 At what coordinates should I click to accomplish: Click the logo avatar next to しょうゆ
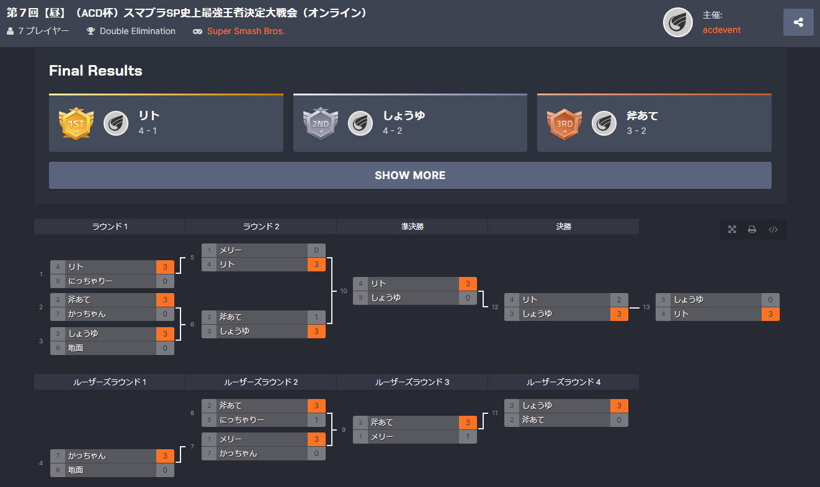(x=360, y=123)
